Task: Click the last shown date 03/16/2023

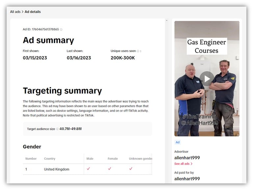Action: 79,58
